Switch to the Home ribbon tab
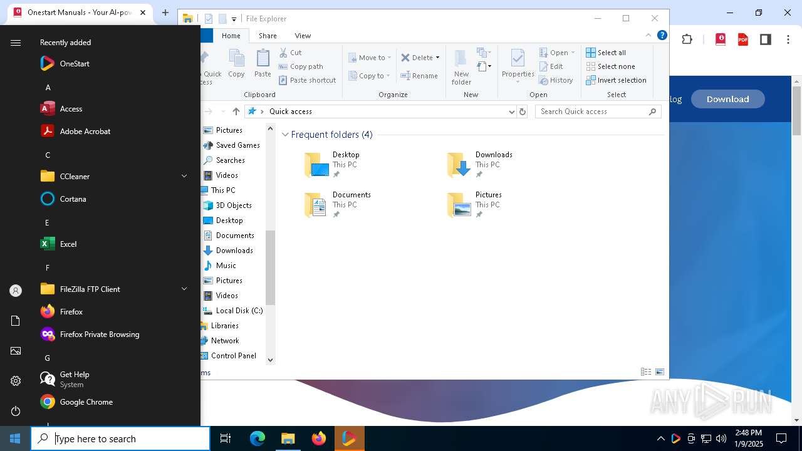 pyautogui.click(x=231, y=36)
